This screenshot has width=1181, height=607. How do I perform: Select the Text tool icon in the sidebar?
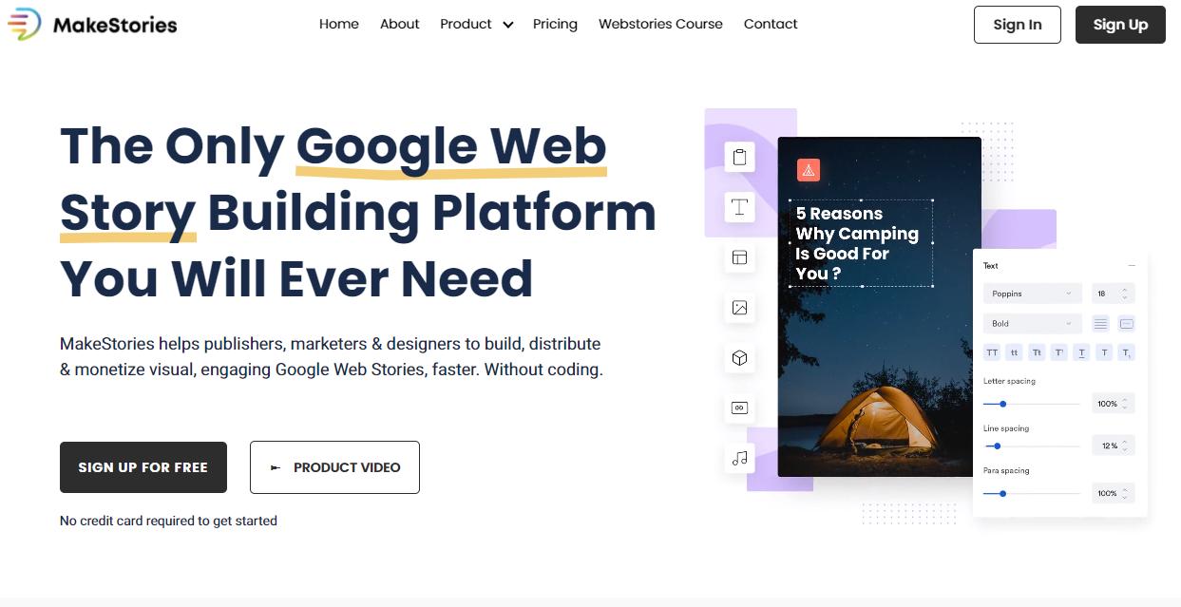(x=740, y=207)
